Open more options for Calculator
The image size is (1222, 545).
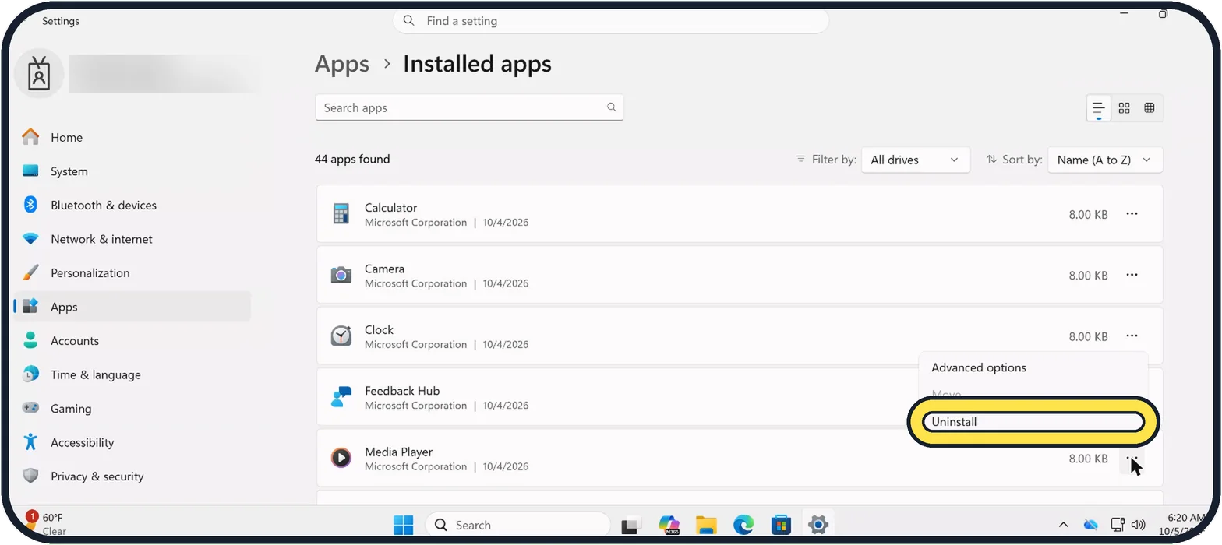[x=1132, y=214]
